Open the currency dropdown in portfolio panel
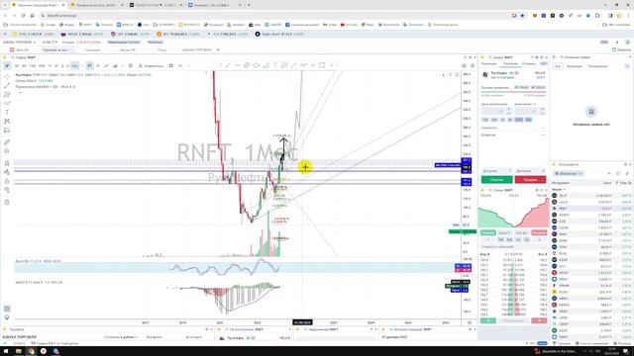634x356 pixels. [x=121, y=337]
